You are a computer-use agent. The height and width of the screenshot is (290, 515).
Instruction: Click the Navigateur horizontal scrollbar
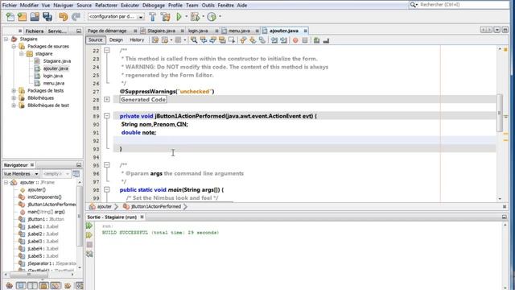click(29, 274)
